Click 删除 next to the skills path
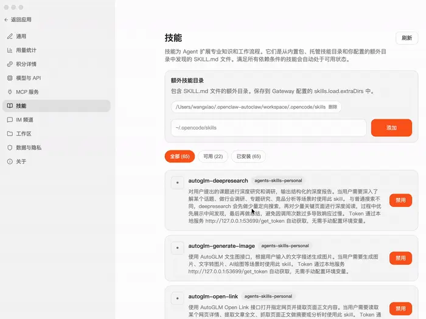 point(333,107)
